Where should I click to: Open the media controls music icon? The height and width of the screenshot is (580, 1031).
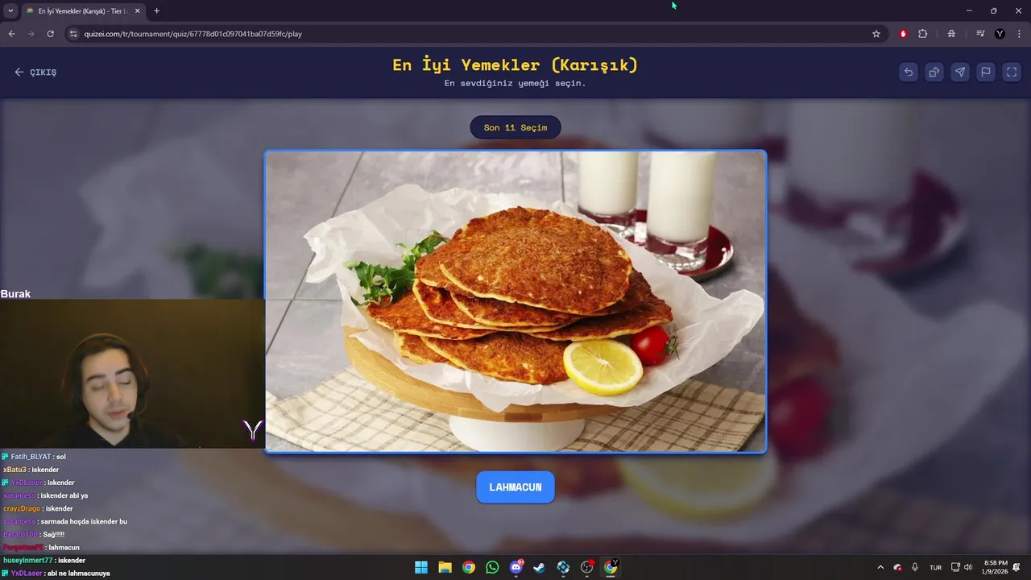coord(980,34)
